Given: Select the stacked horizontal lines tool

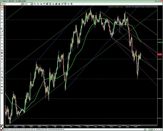Looking at the screenshot, I should tap(2, 80).
